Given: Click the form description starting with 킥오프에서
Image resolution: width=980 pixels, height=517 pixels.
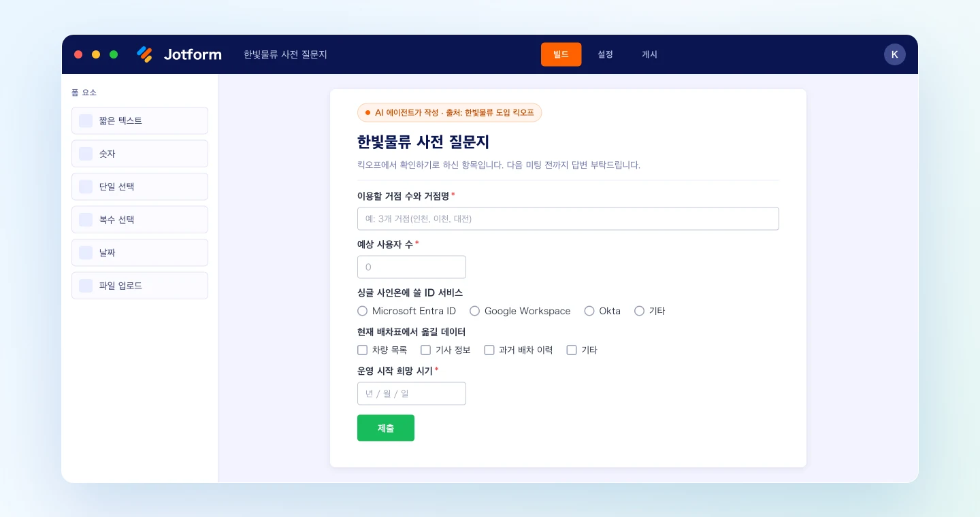Looking at the screenshot, I should click(x=499, y=165).
